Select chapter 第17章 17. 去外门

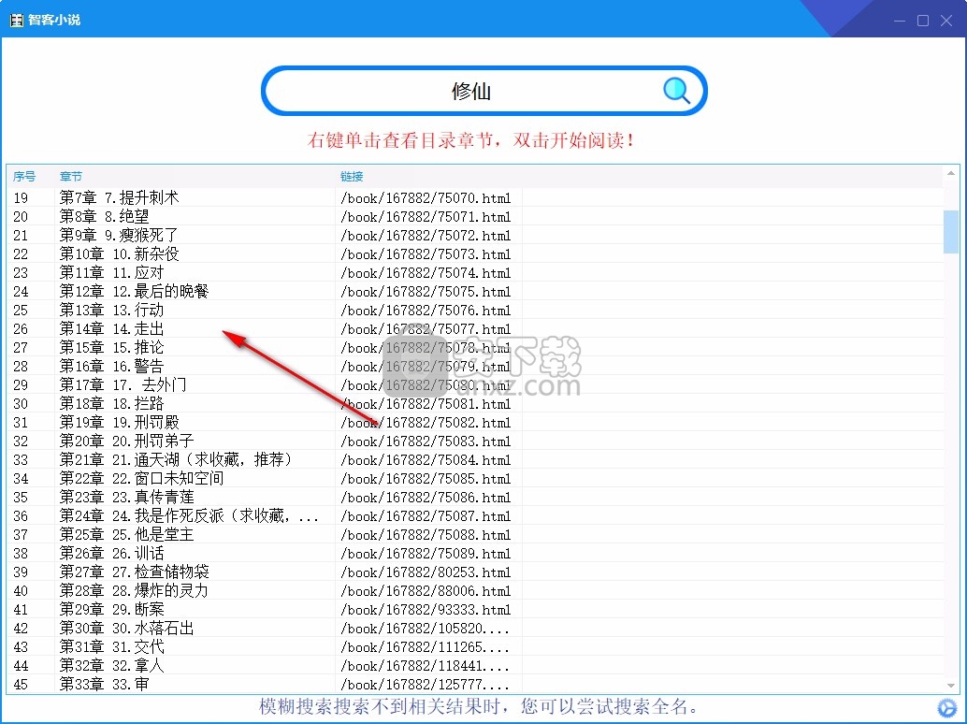pos(123,384)
